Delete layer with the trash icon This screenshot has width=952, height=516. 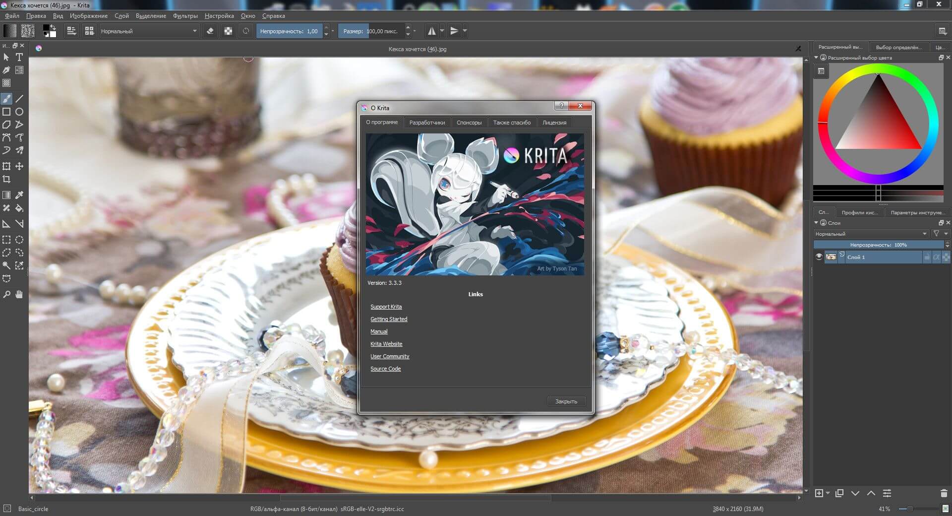coord(944,493)
